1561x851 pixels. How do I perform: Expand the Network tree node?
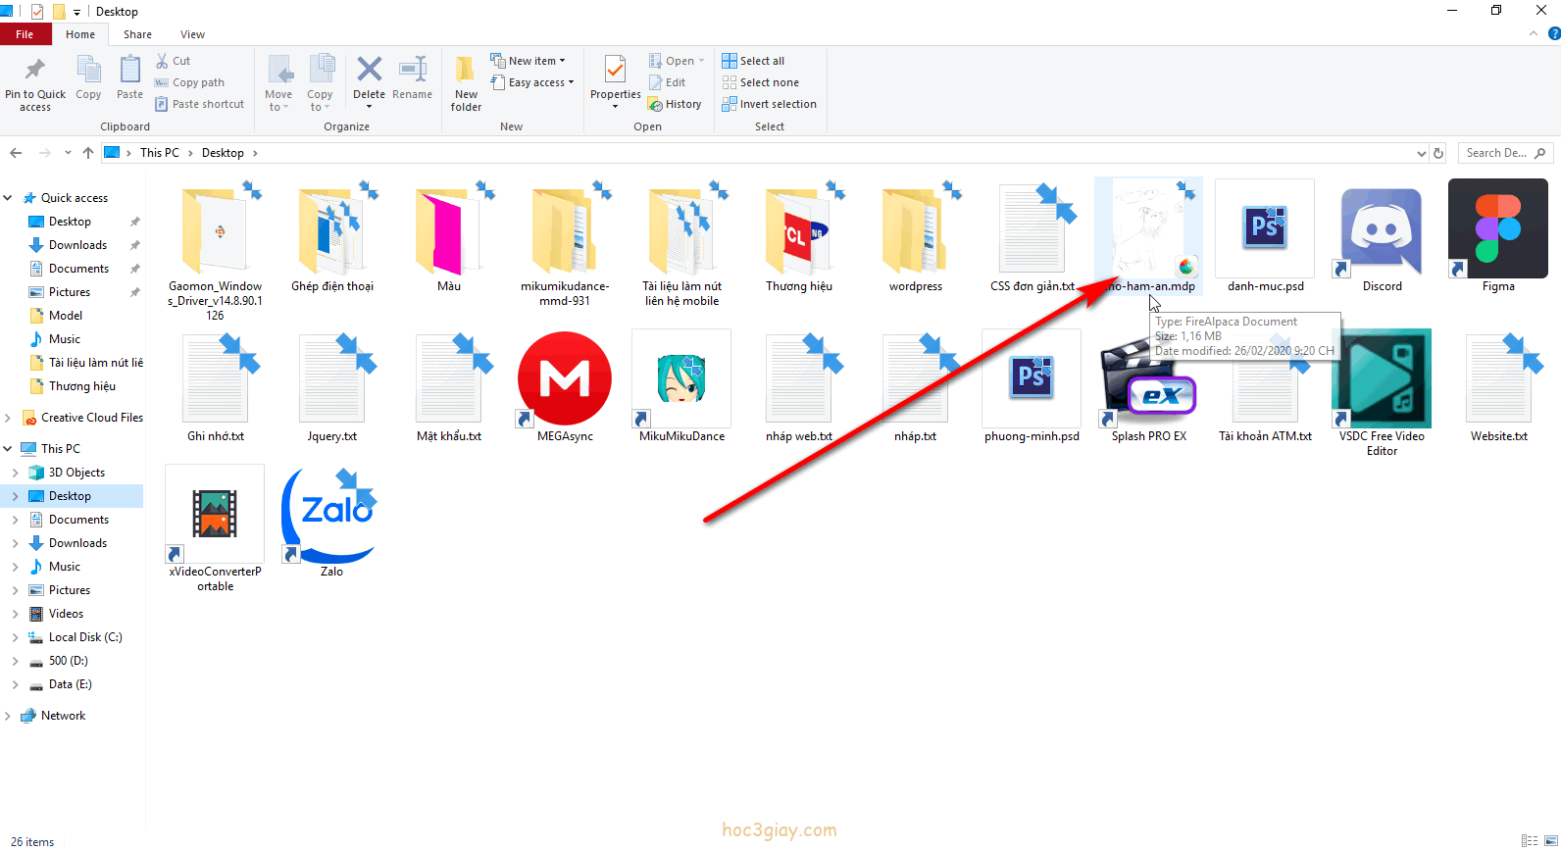8,716
